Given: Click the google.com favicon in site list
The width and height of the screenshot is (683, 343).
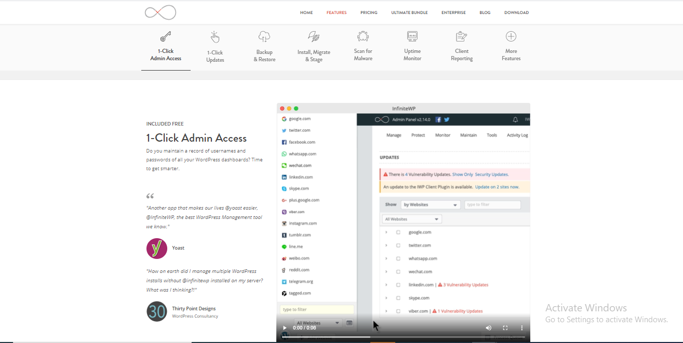Looking at the screenshot, I should pos(284,119).
